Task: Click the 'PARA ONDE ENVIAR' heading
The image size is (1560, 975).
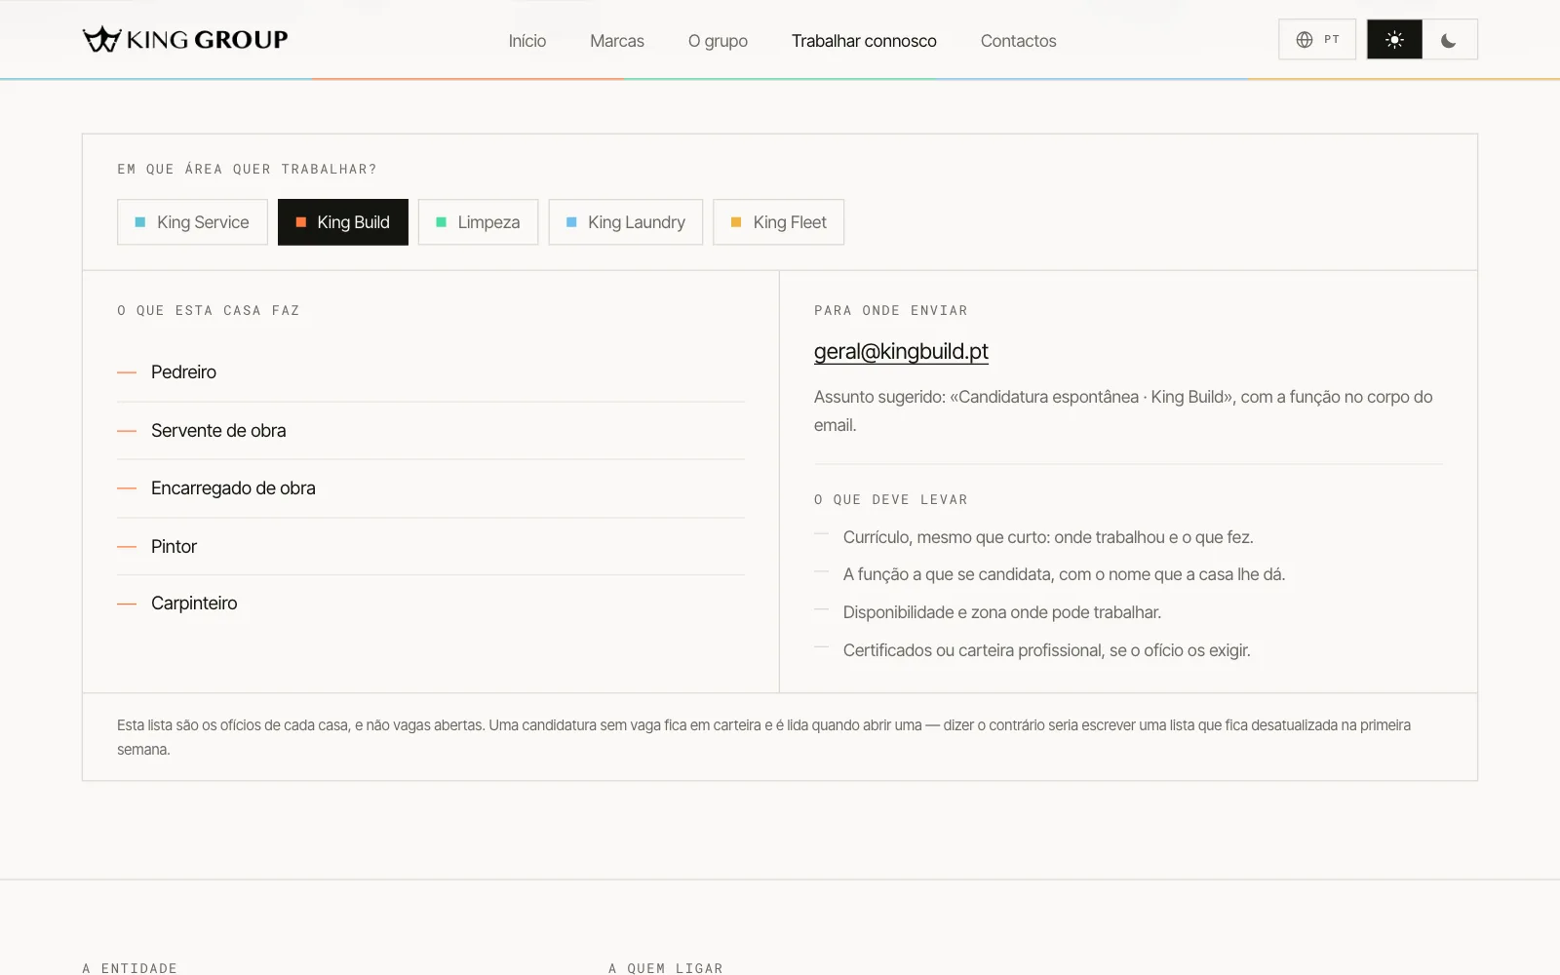Action: [x=891, y=310]
